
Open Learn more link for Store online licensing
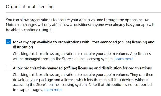click(x=124, y=59)
